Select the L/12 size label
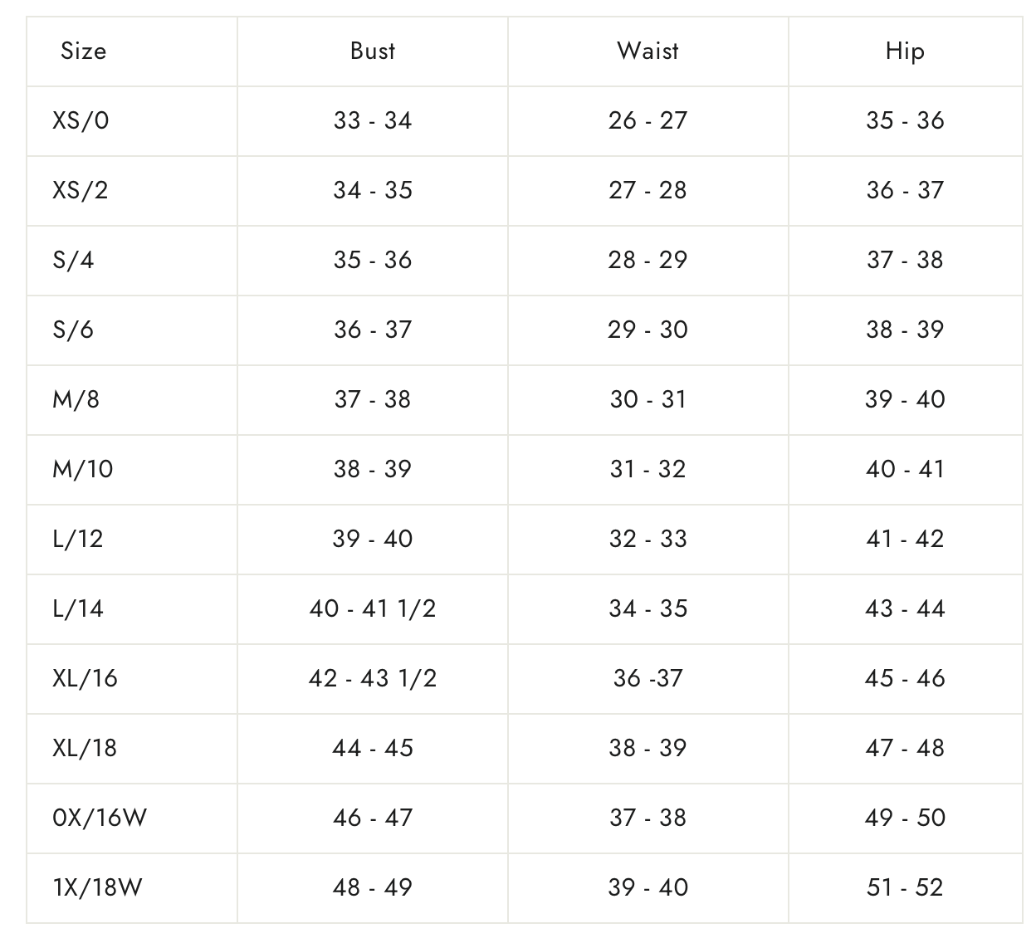1036x938 pixels. pyautogui.click(x=78, y=540)
